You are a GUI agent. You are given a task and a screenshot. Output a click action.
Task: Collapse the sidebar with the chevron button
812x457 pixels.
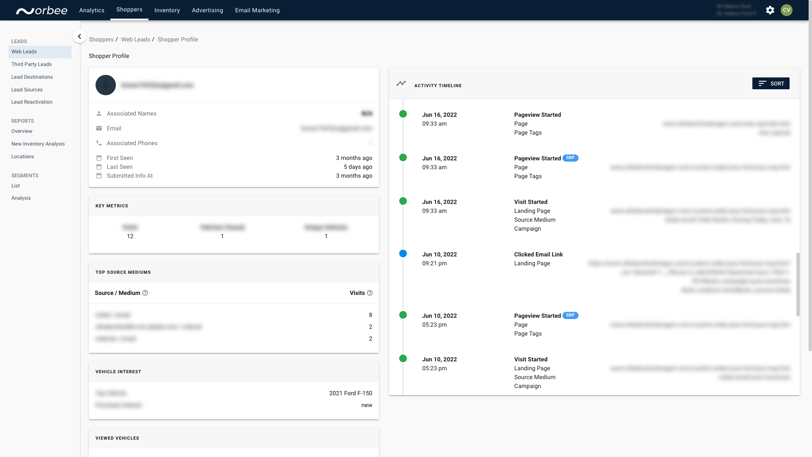click(79, 36)
